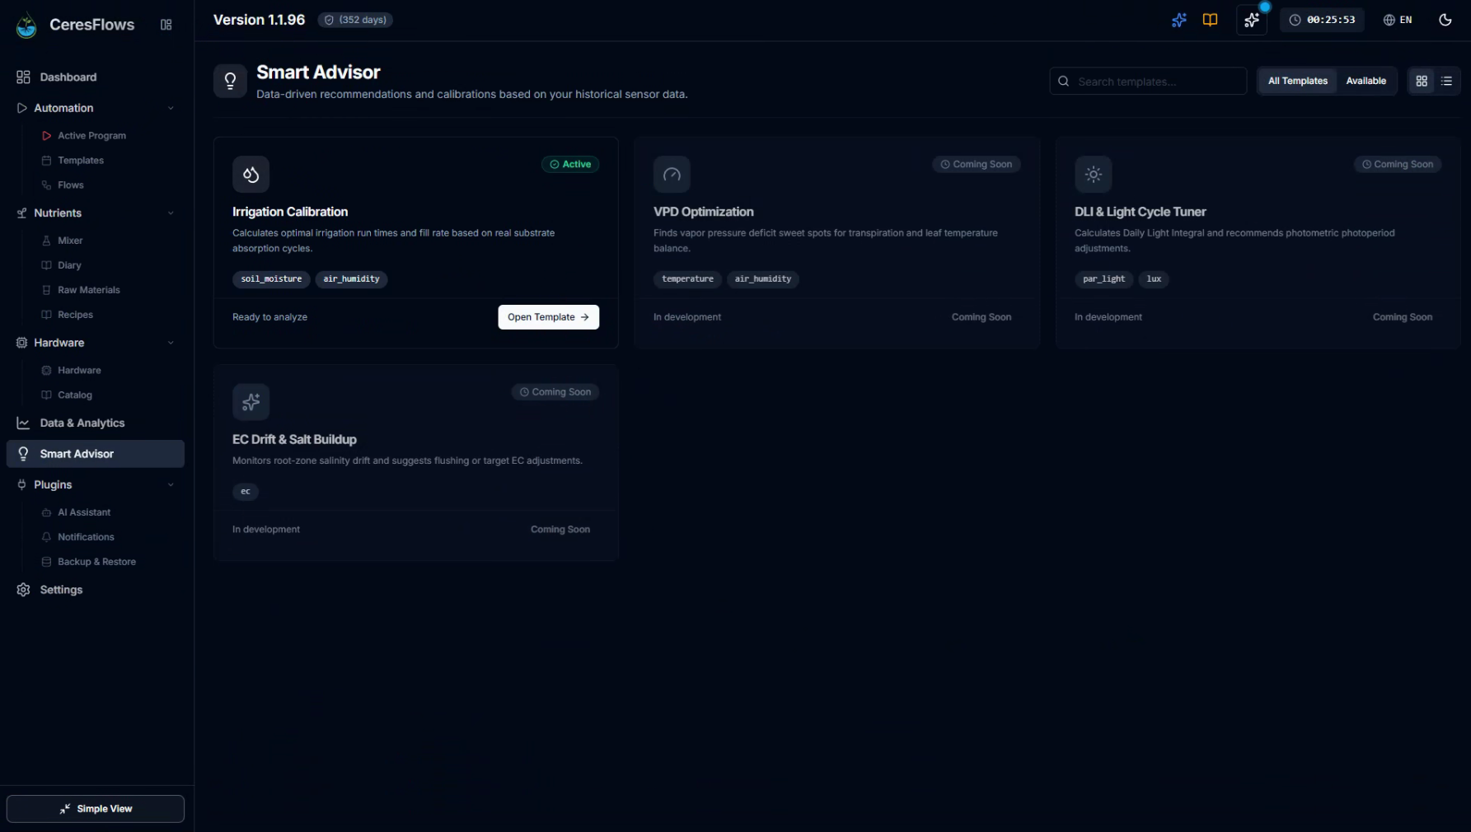Click the Automation play icon
Viewport: 1471px width, 832px height.
(21, 108)
